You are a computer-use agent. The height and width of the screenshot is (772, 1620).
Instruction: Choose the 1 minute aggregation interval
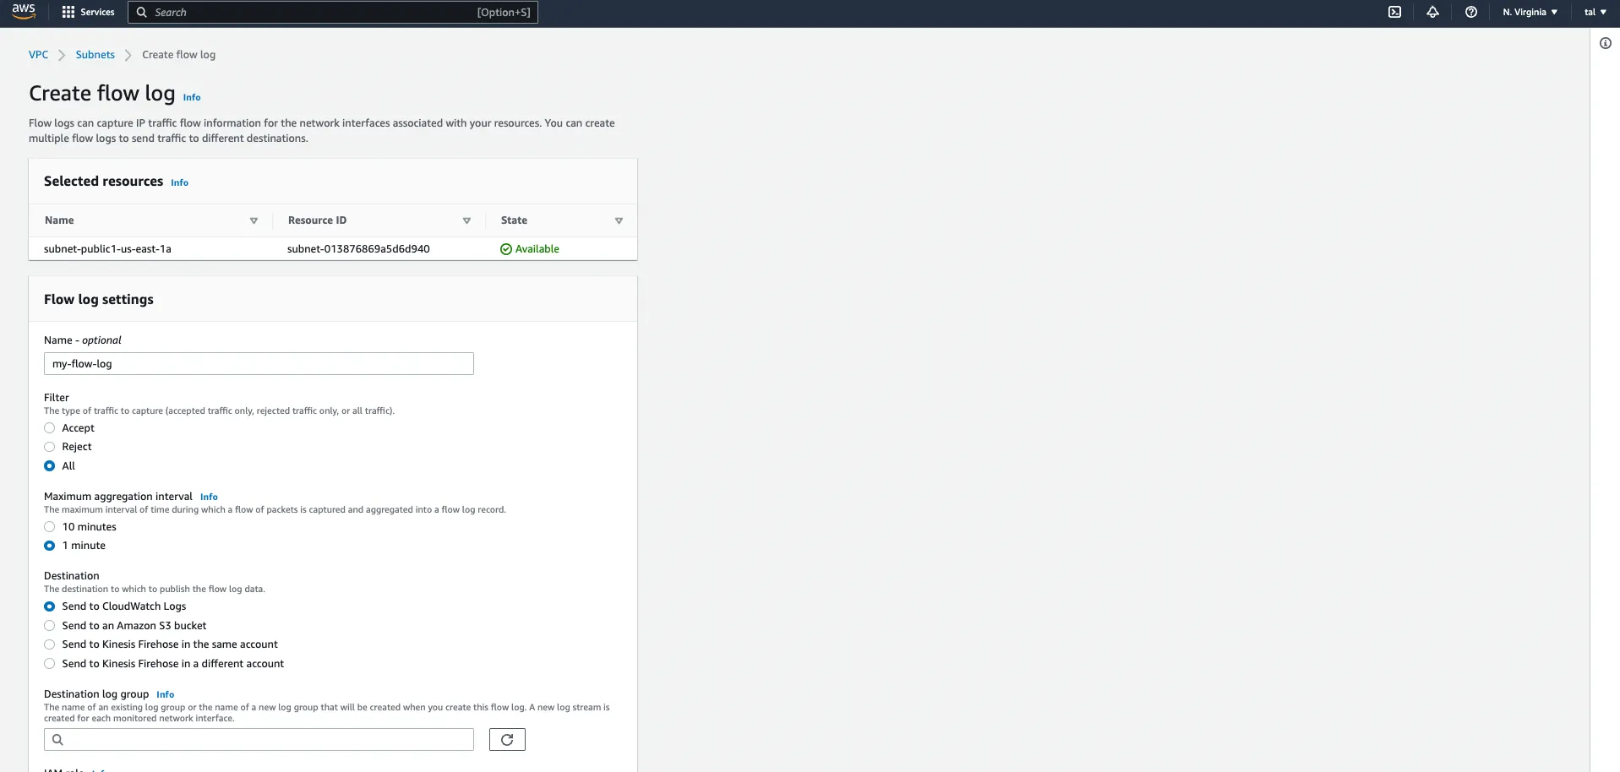(50, 546)
